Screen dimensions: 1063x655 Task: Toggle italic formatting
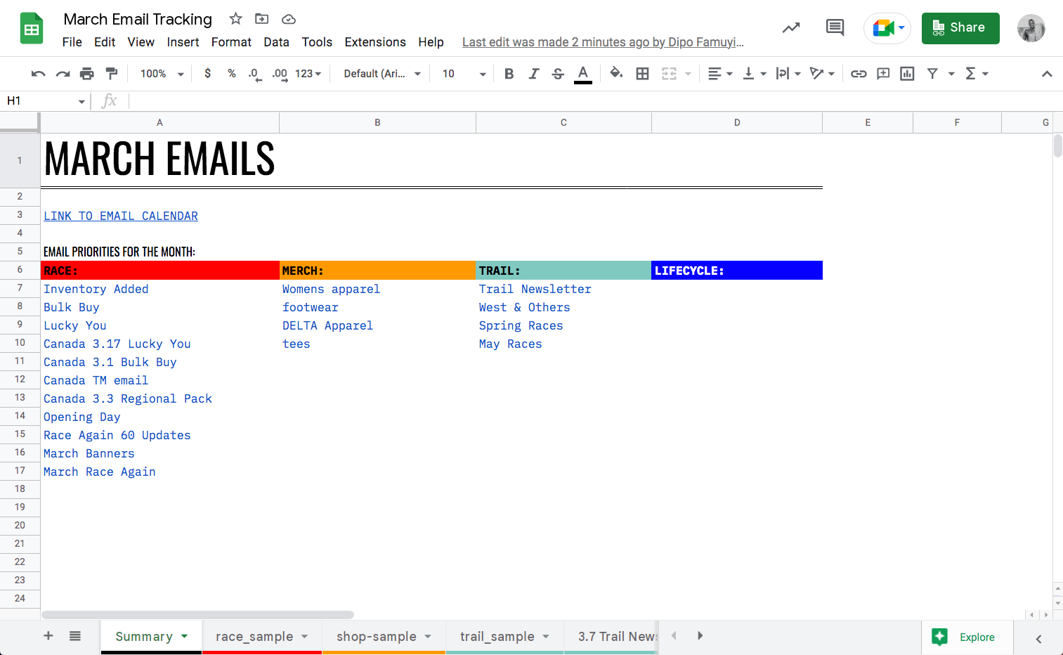(x=534, y=74)
